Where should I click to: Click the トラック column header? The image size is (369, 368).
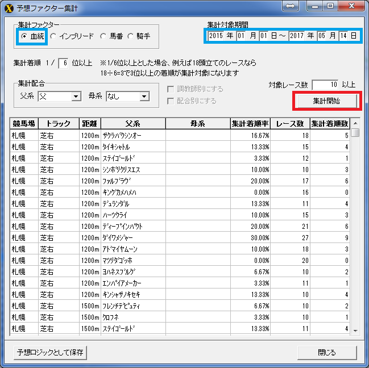59,124
